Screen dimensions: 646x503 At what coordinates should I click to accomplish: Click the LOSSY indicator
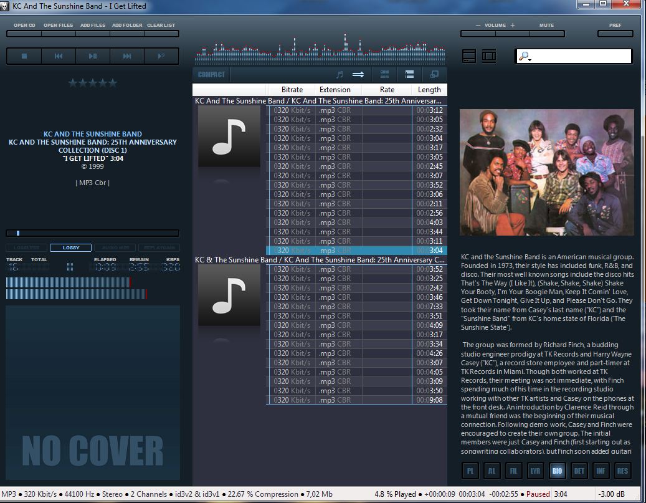71,248
